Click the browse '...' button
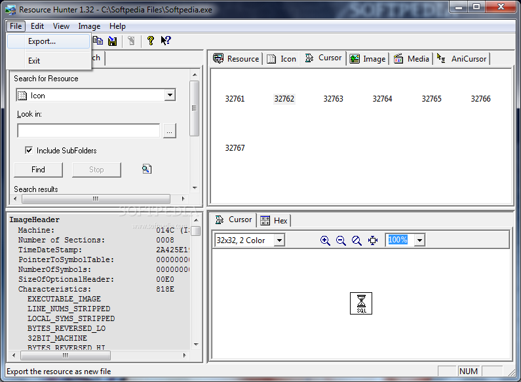This screenshot has height=382, width=521. (x=170, y=131)
